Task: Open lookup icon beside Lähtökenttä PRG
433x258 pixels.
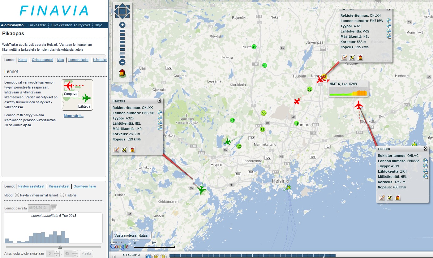Action: point(389,31)
